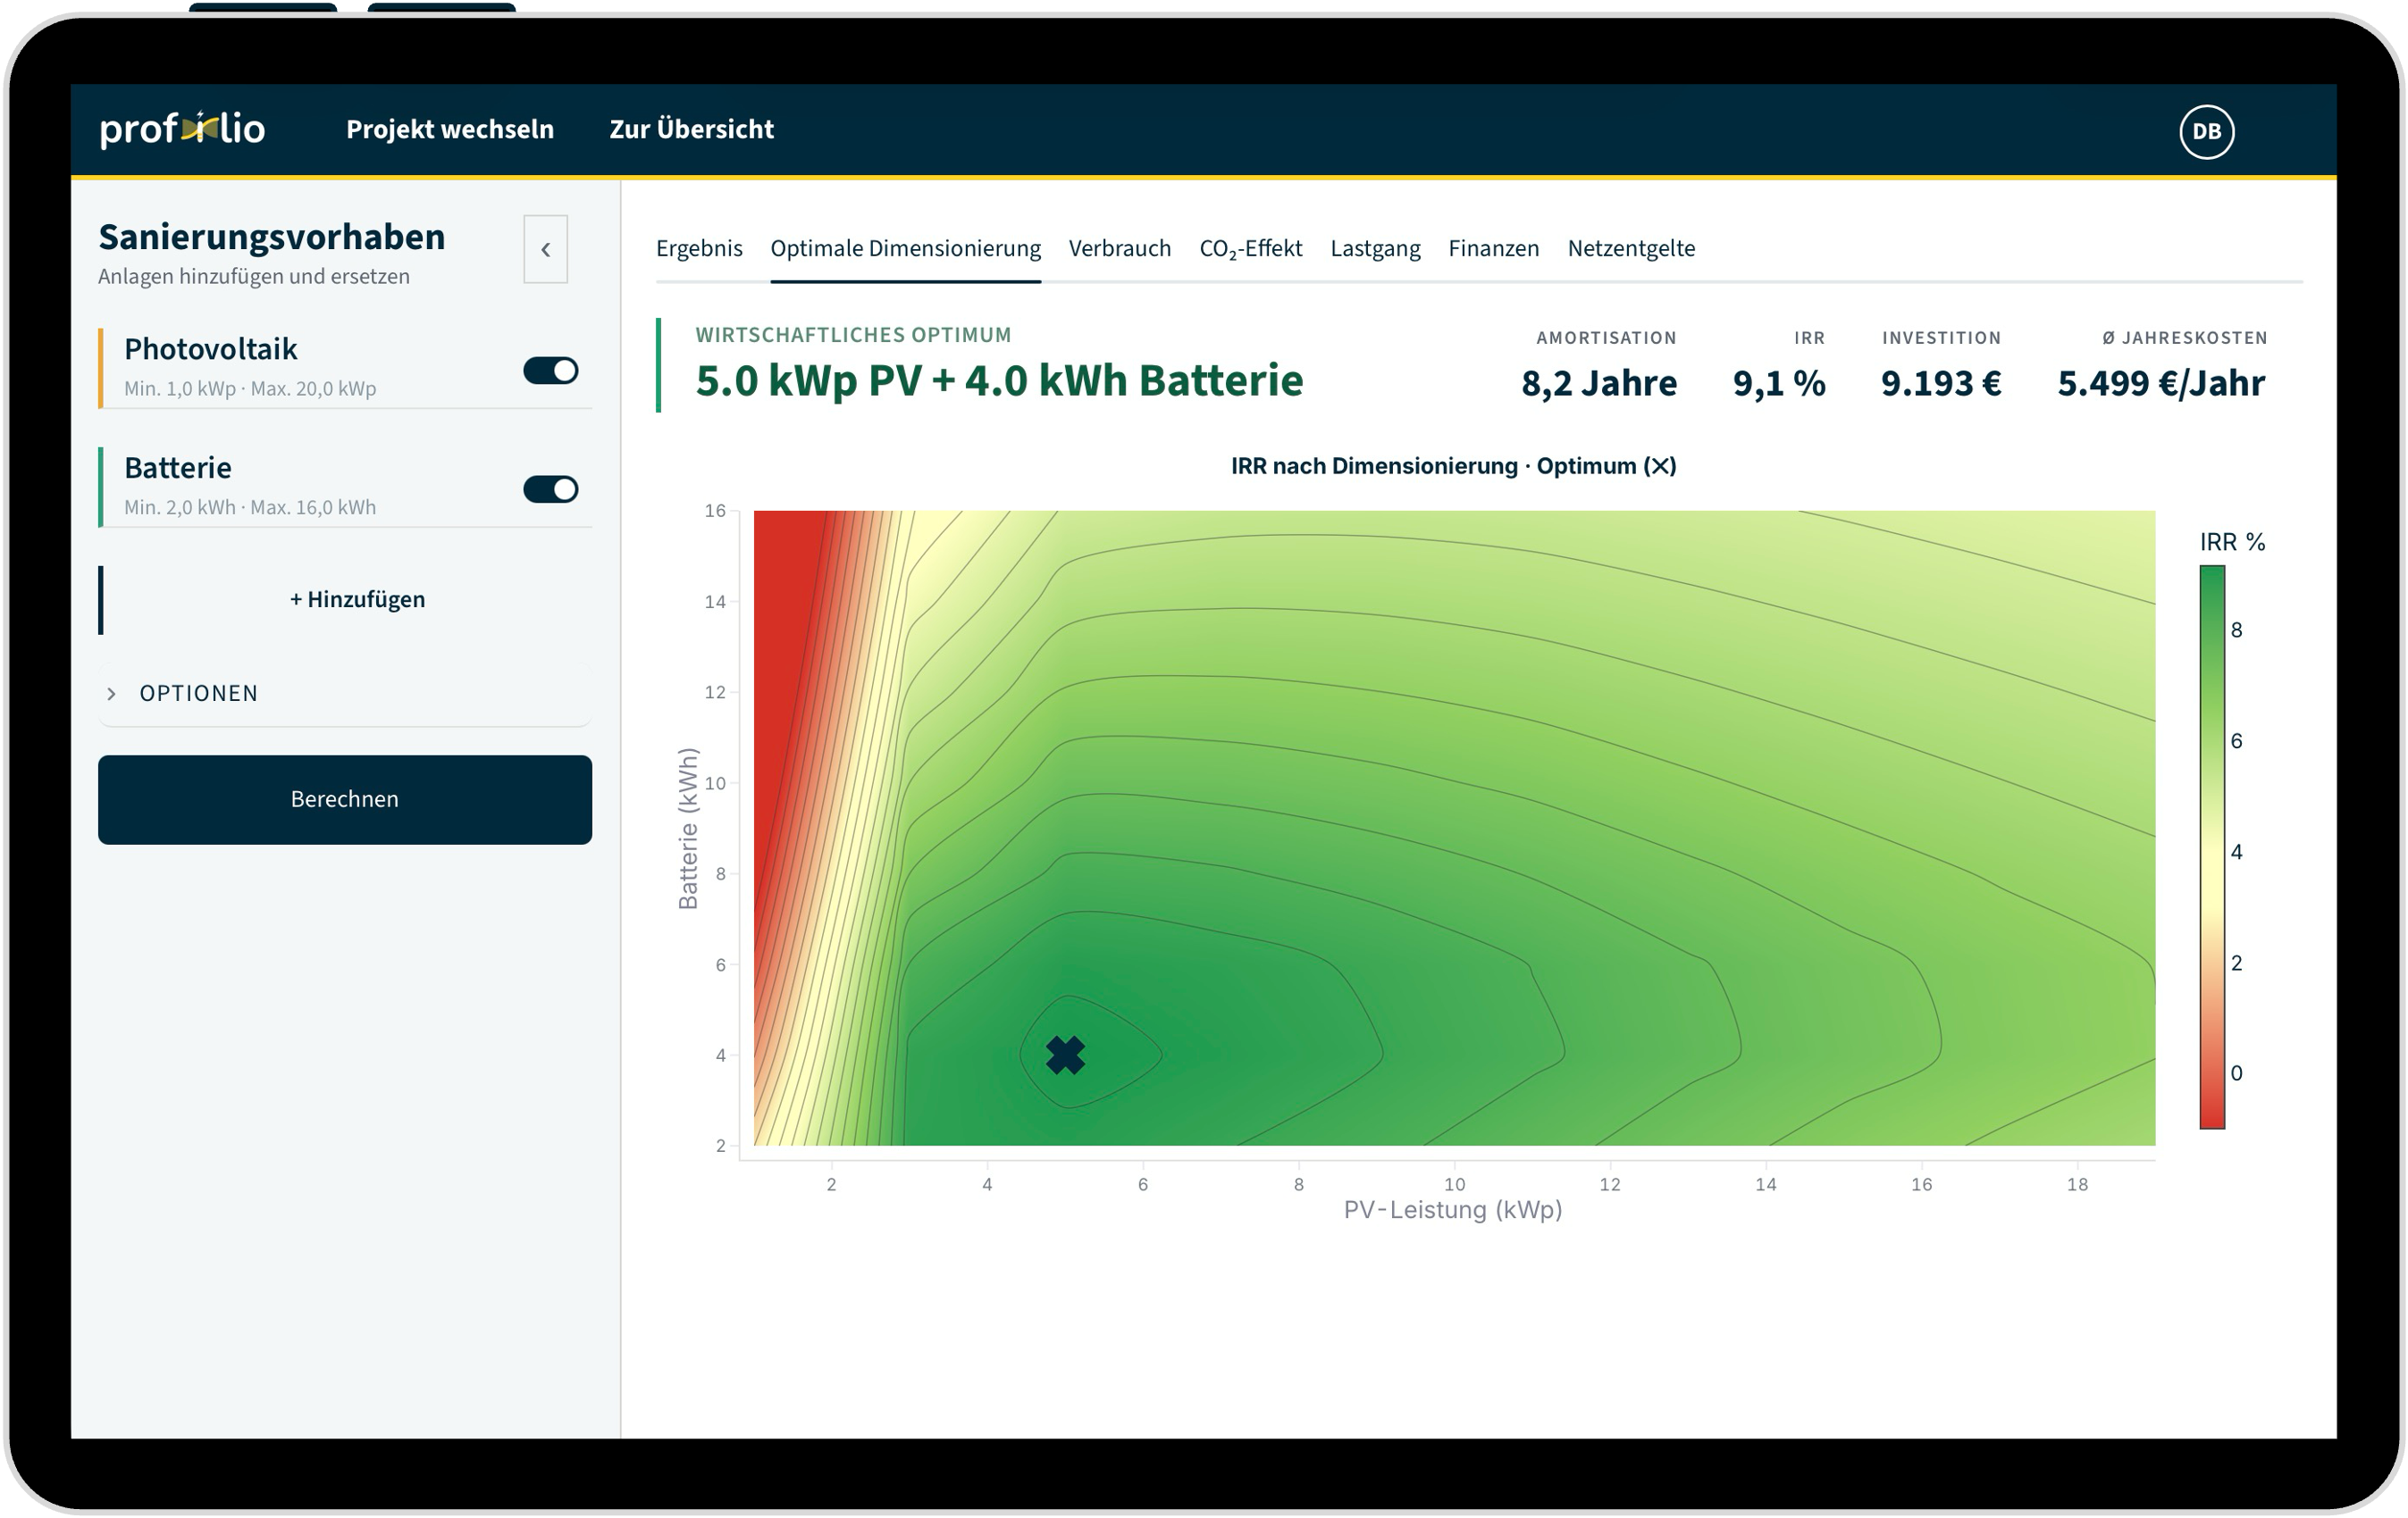Click the 8,2 Jahre amortisation value
Screen dimensions: 2408x1518
[1598, 384]
